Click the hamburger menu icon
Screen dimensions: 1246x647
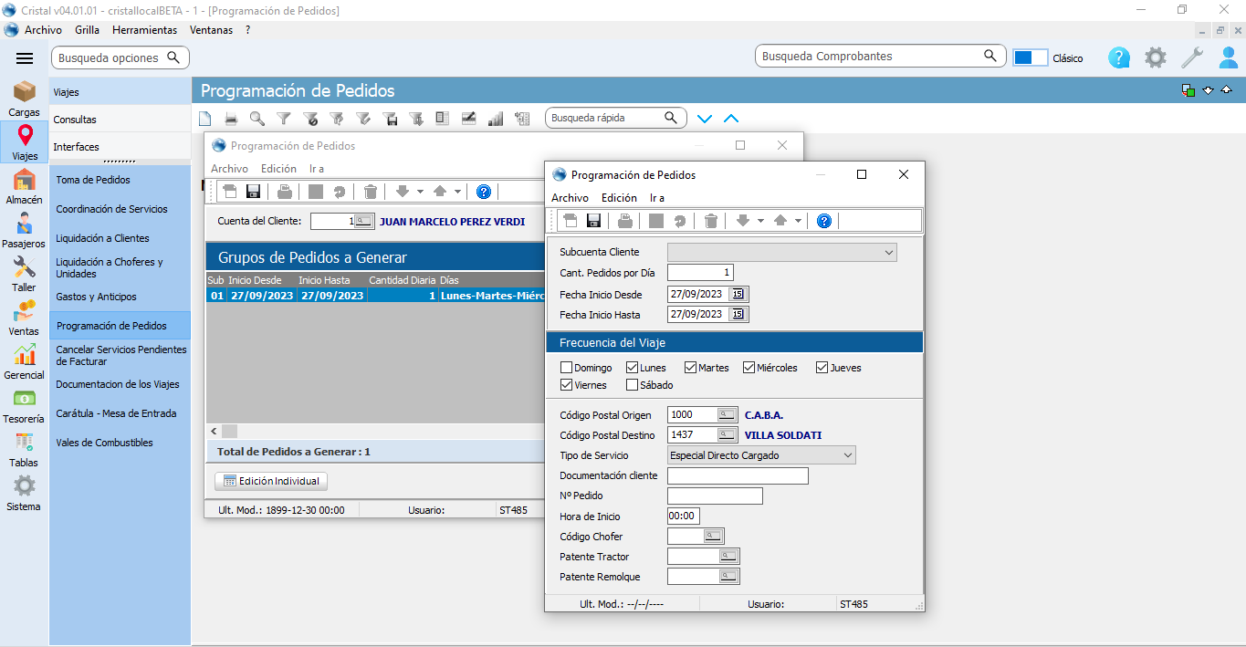click(x=25, y=58)
